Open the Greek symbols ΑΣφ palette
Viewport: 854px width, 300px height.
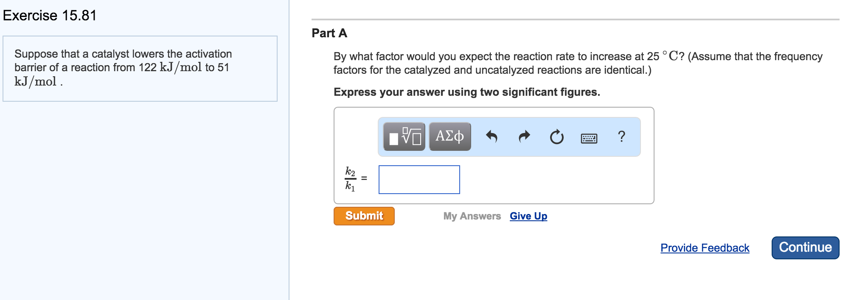tap(450, 136)
